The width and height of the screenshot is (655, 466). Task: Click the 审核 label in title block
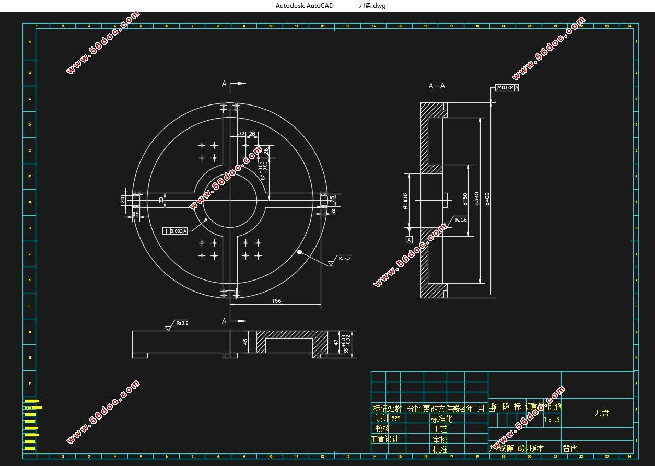click(x=440, y=439)
